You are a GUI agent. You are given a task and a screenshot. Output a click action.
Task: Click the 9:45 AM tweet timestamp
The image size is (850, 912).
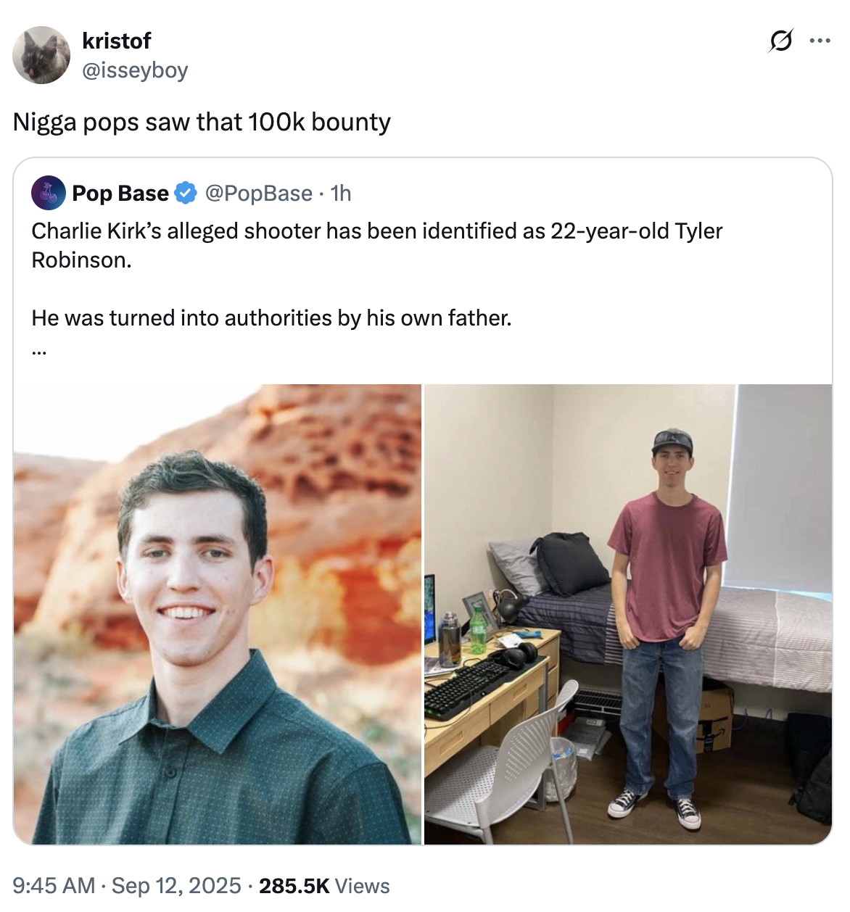54,885
